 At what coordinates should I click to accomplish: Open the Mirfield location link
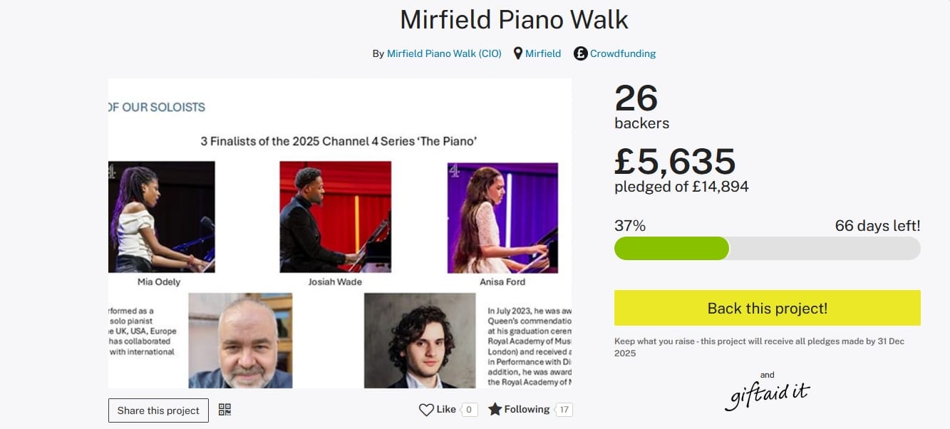tap(543, 53)
